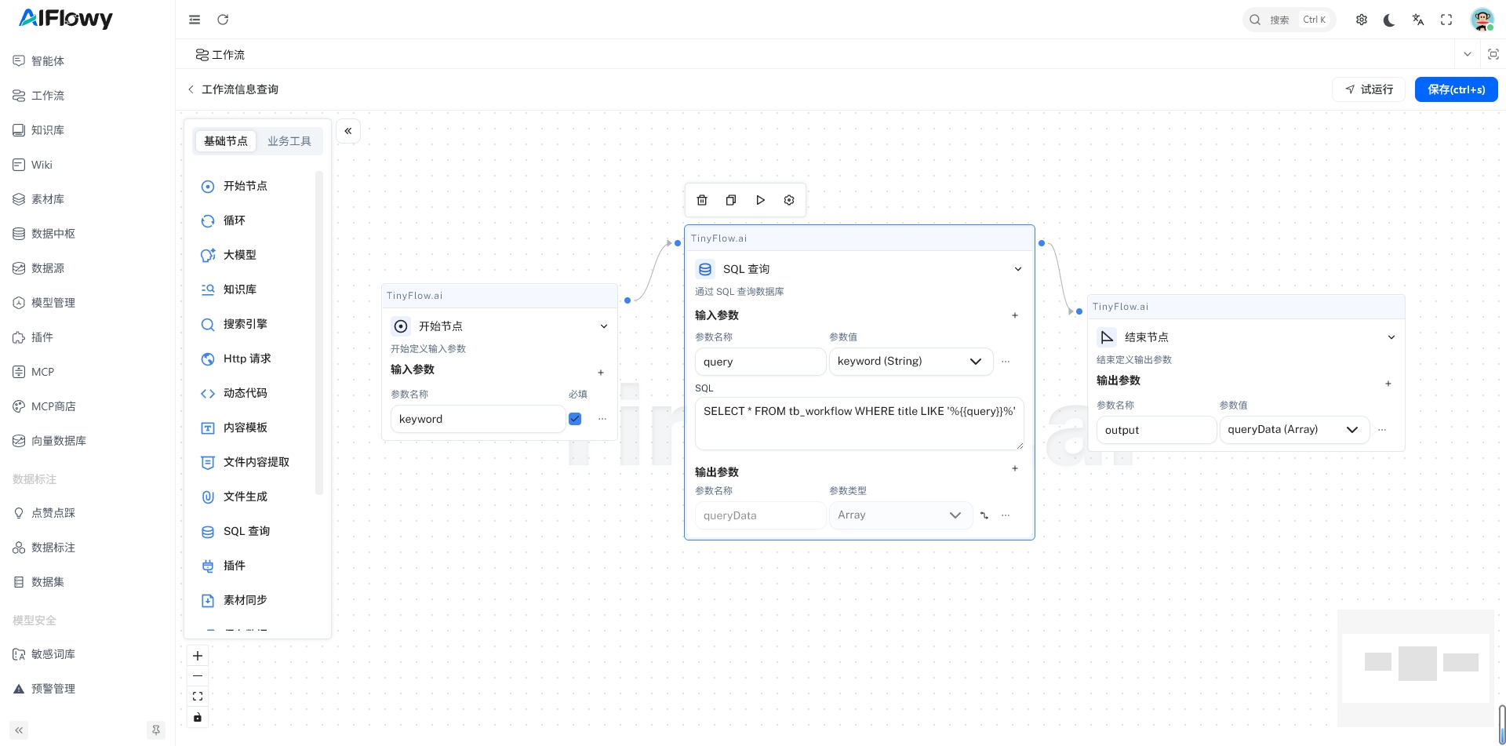Delete the selected SQL node via trash icon
The width and height of the screenshot is (1506, 746).
point(702,200)
